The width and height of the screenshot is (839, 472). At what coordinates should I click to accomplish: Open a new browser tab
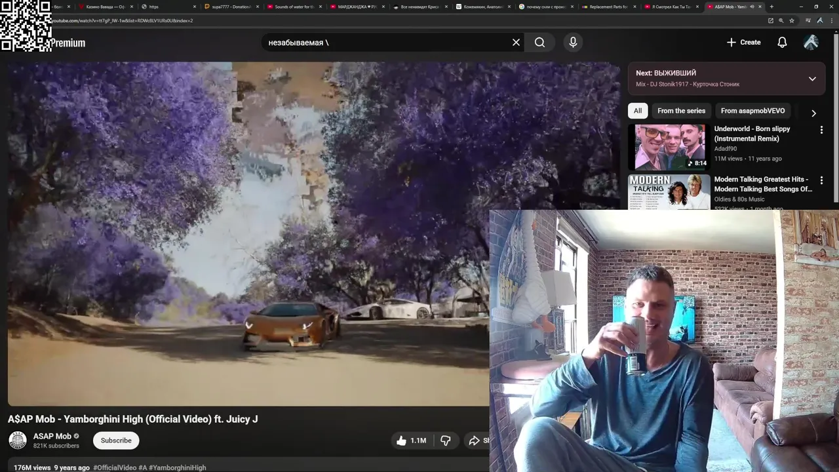771,7
